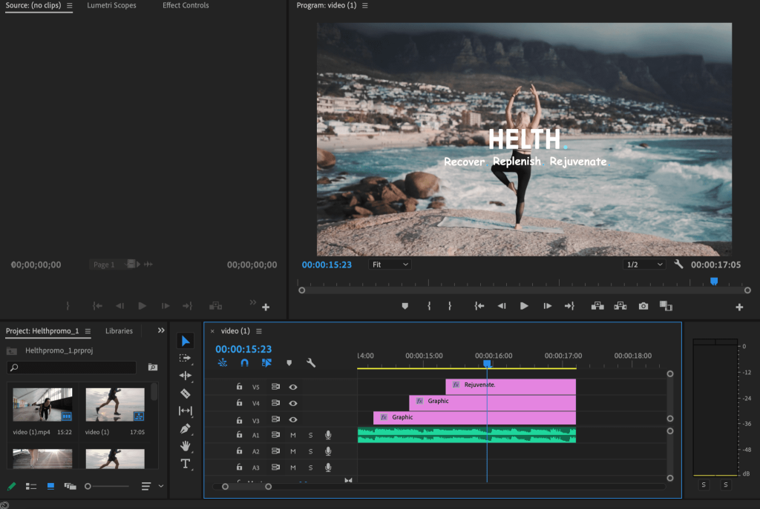The width and height of the screenshot is (760, 509).
Task: Open timeline display settings with the wrench icon
Action: (311, 362)
